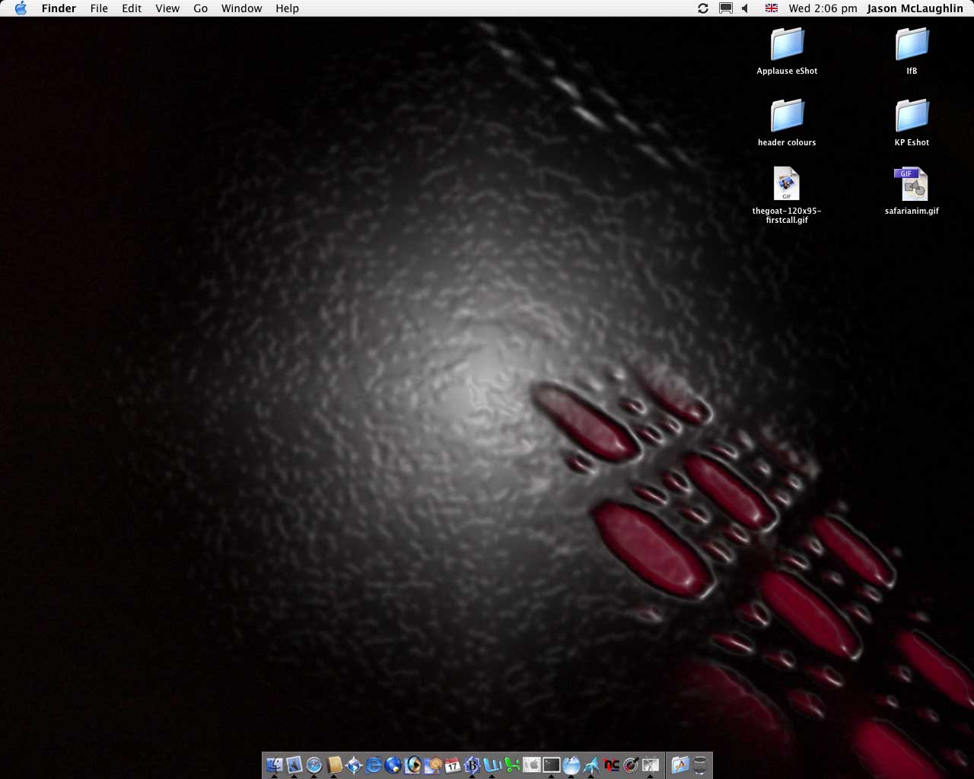This screenshot has width=974, height=779.
Task: Launch Mail from the dock
Action: pos(294,765)
